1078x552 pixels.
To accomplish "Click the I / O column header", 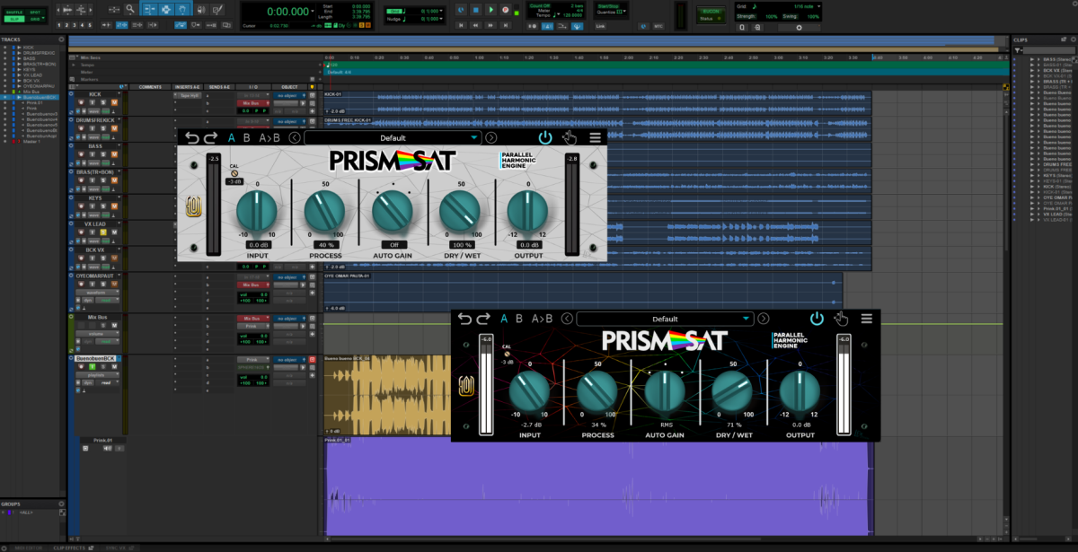I will click(x=253, y=87).
